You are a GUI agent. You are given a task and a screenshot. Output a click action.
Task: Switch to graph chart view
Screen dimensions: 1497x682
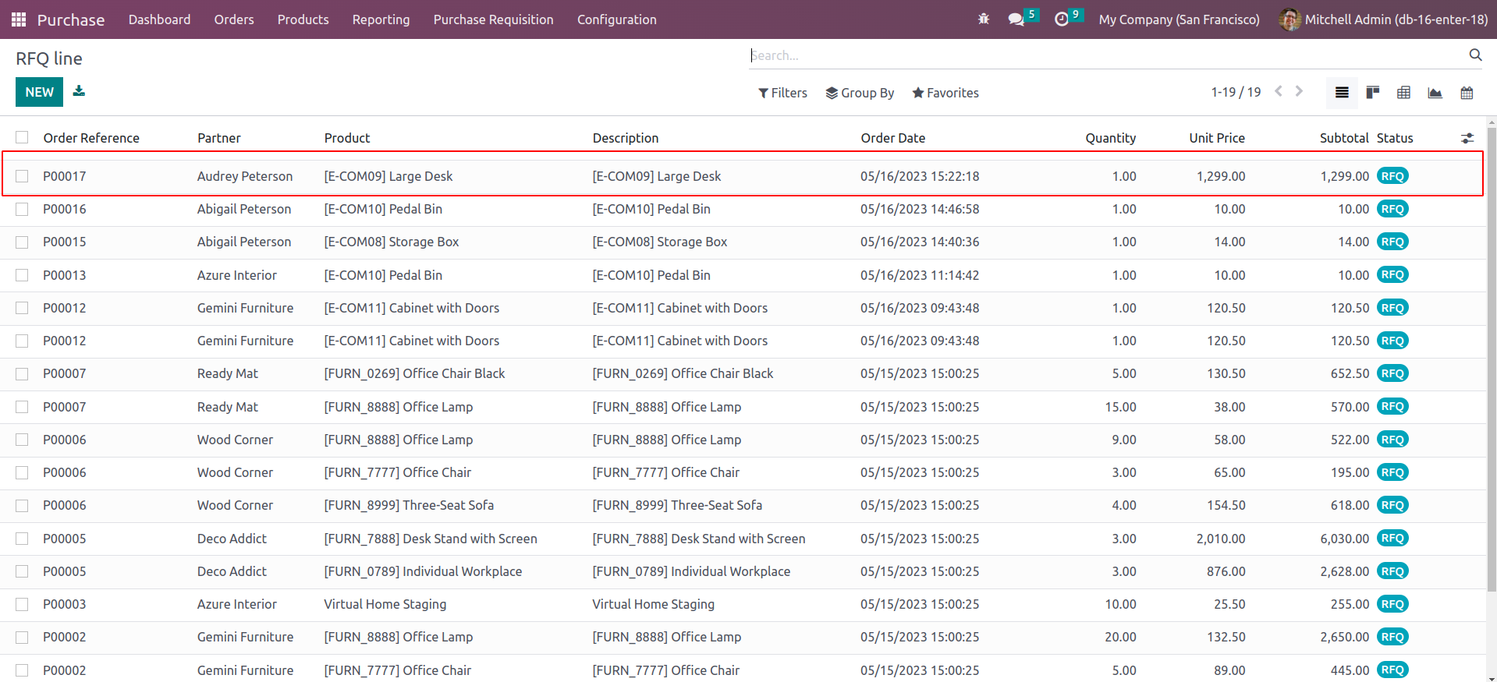1435,93
